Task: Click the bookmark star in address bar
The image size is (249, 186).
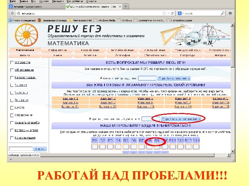Action: [x=164, y=13]
